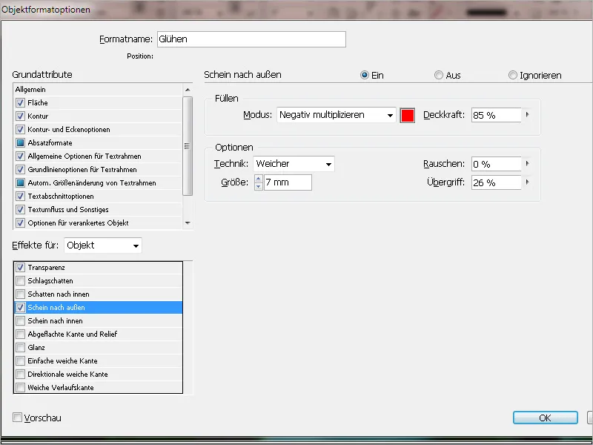593x445 pixels.
Task: Confirm the dialog with OK
Action: point(546,418)
